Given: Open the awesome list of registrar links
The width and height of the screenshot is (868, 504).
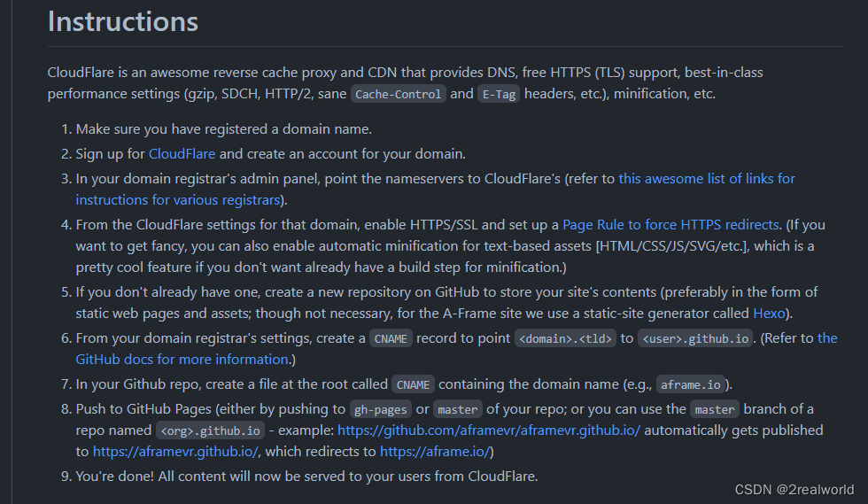Looking at the screenshot, I should 707,179.
